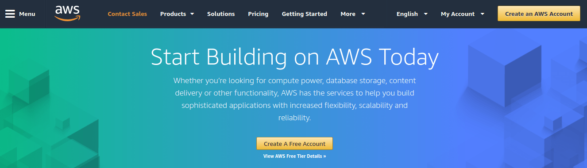Viewport: 587px width, 168px height.
Task: Click the Create A Free Account button
Action: pos(294,144)
